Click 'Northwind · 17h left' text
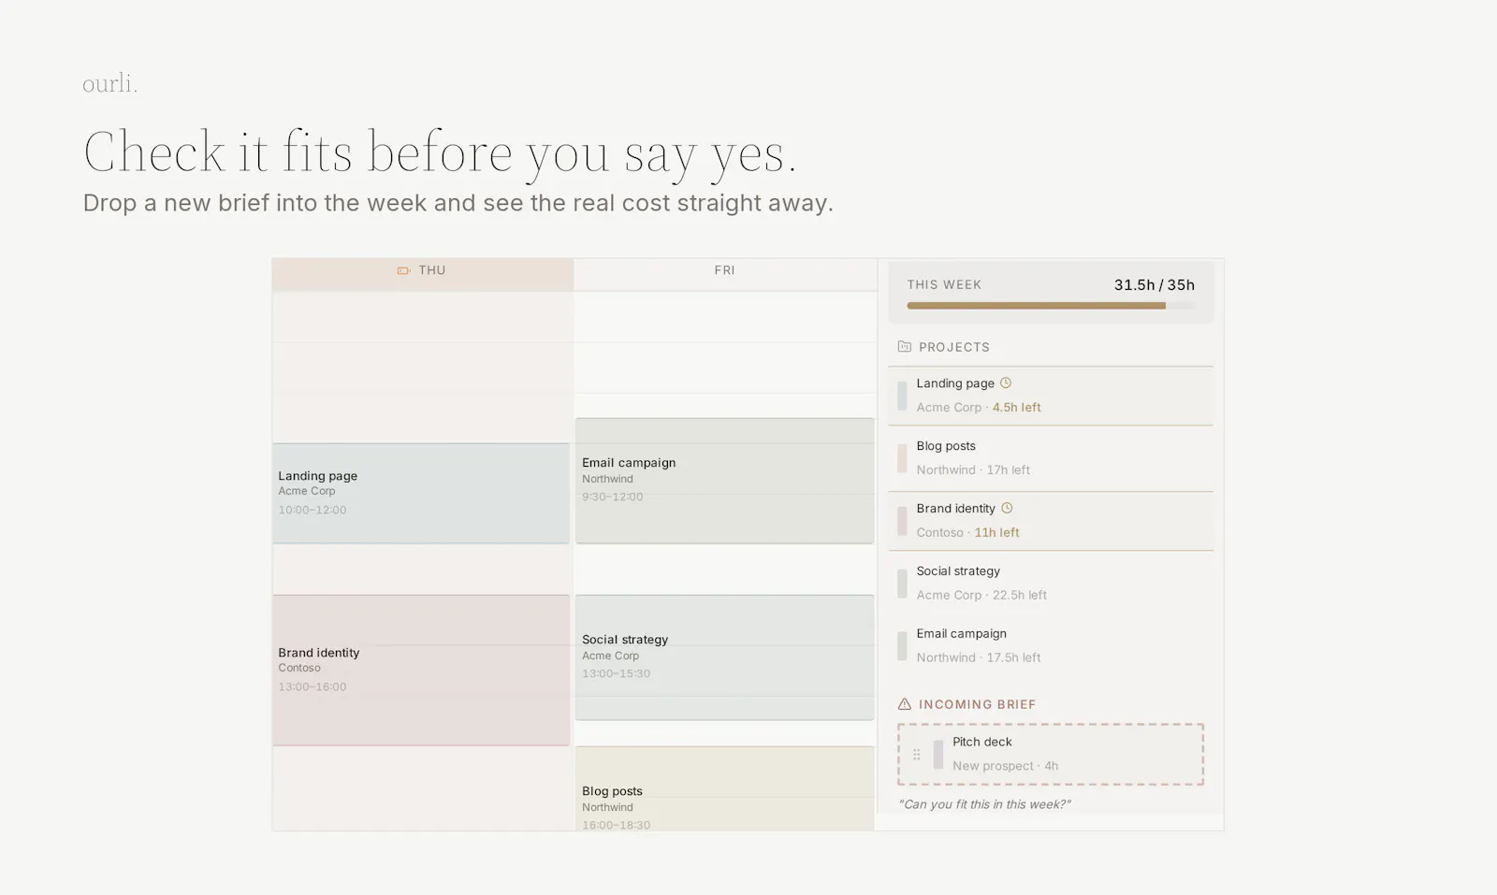1497x895 pixels. pos(973,470)
